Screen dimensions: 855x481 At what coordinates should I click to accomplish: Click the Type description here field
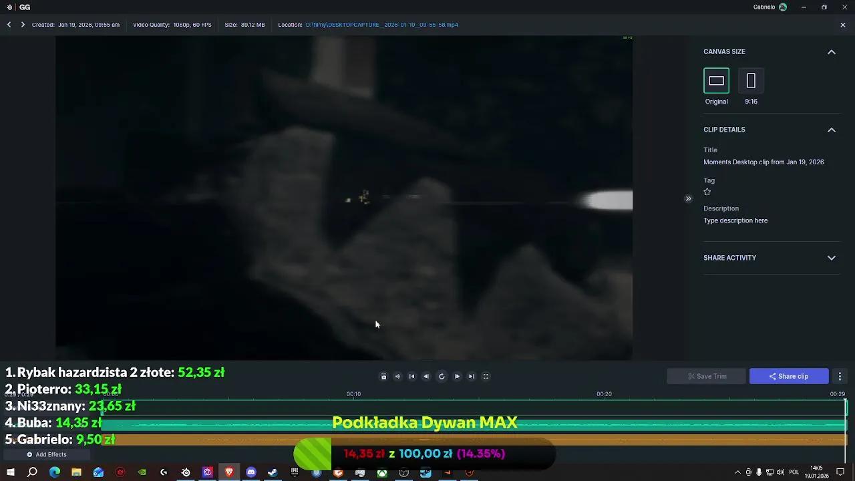point(735,220)
